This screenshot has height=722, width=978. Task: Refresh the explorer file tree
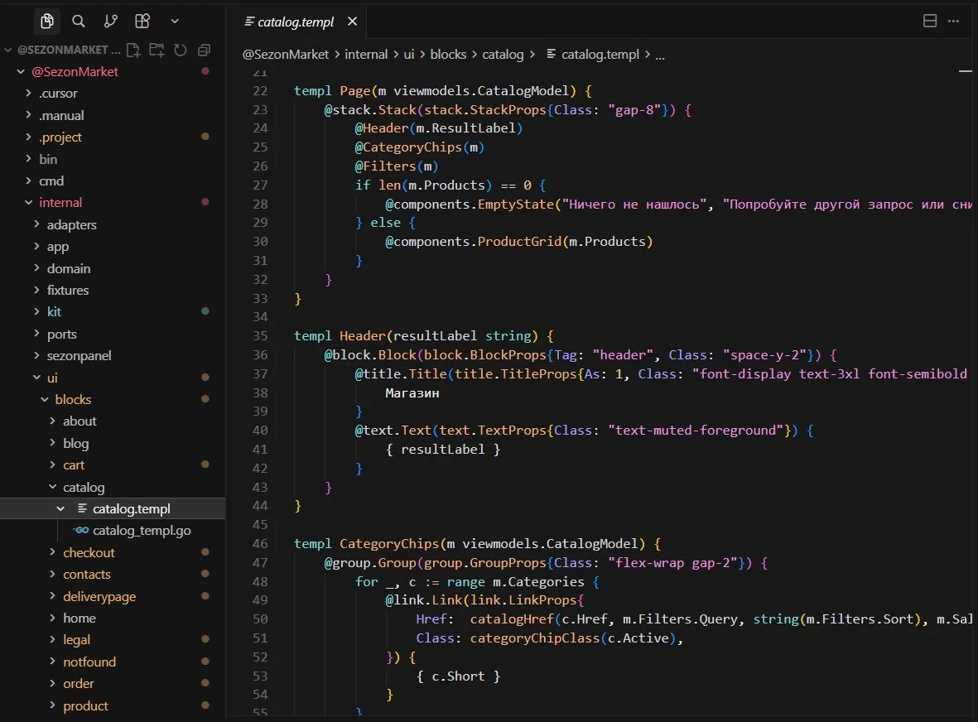[x=181, y=50]
